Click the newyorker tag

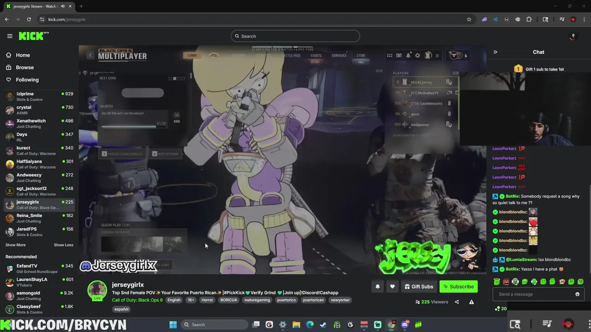(341, 300)
